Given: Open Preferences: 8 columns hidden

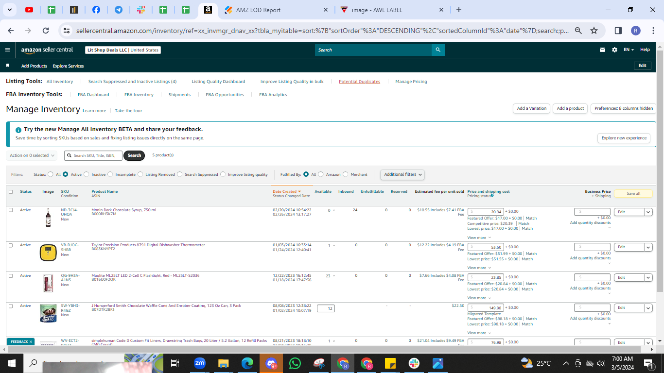Looking at the screenshot, I should tap(624, 108).
